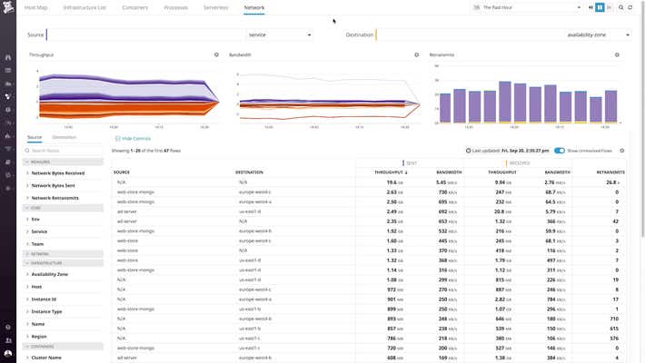Open the Bandwidth graph settings gear

click(416, 54)
